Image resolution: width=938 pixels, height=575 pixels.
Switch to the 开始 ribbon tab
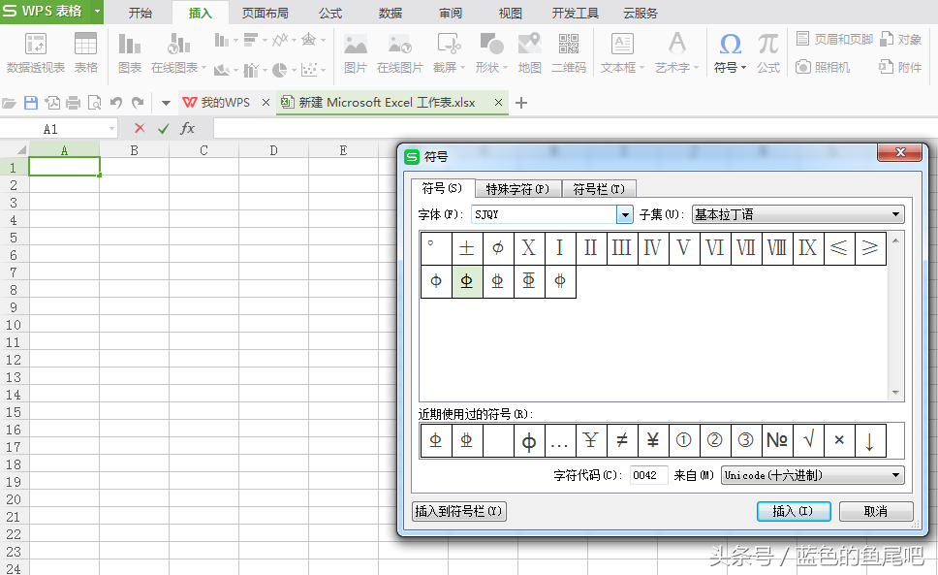(x=140, y=13)
